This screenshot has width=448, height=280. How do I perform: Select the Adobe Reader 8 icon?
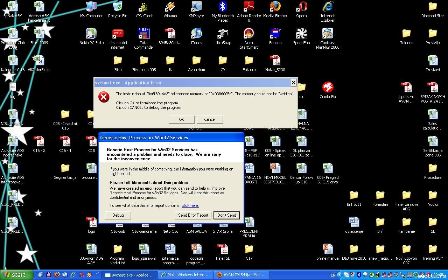[x=249, y=12]
